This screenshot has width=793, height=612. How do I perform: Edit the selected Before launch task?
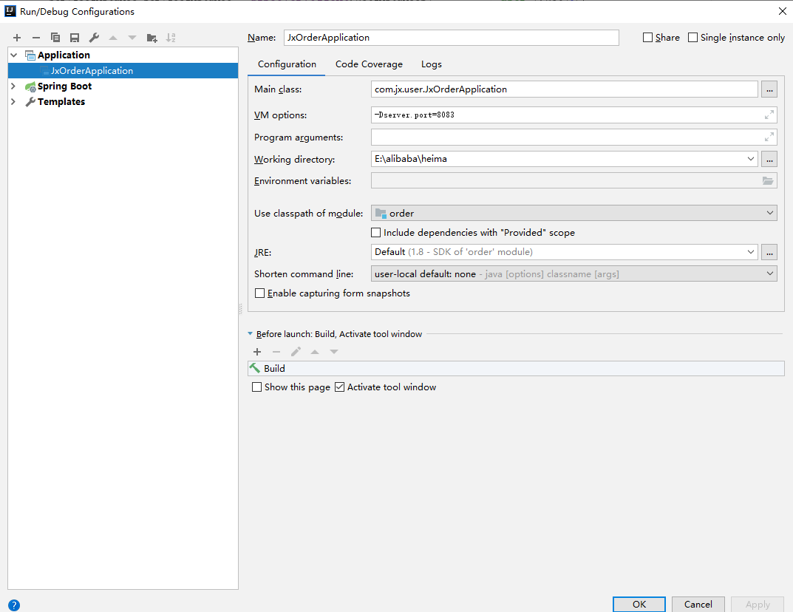[296, 352]
